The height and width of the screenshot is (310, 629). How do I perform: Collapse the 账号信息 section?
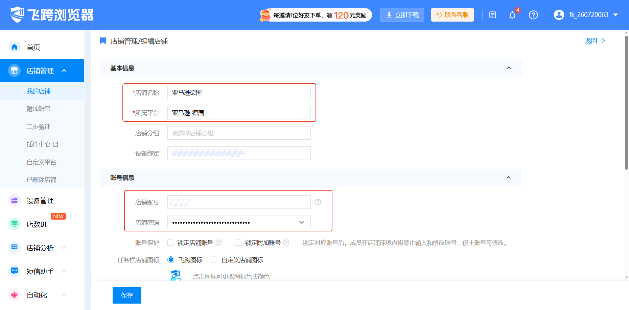(509, 177)
